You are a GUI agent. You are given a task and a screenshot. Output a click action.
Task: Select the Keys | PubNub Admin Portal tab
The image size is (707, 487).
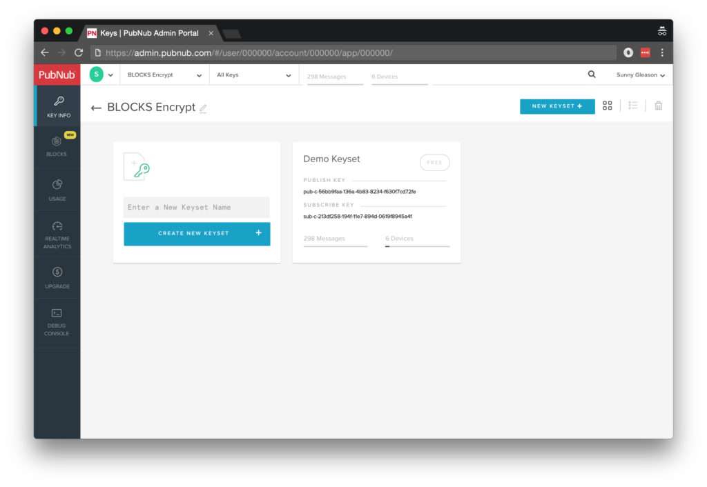click(148, 33)
